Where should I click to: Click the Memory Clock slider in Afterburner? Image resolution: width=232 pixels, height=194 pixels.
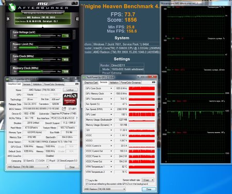37,71
